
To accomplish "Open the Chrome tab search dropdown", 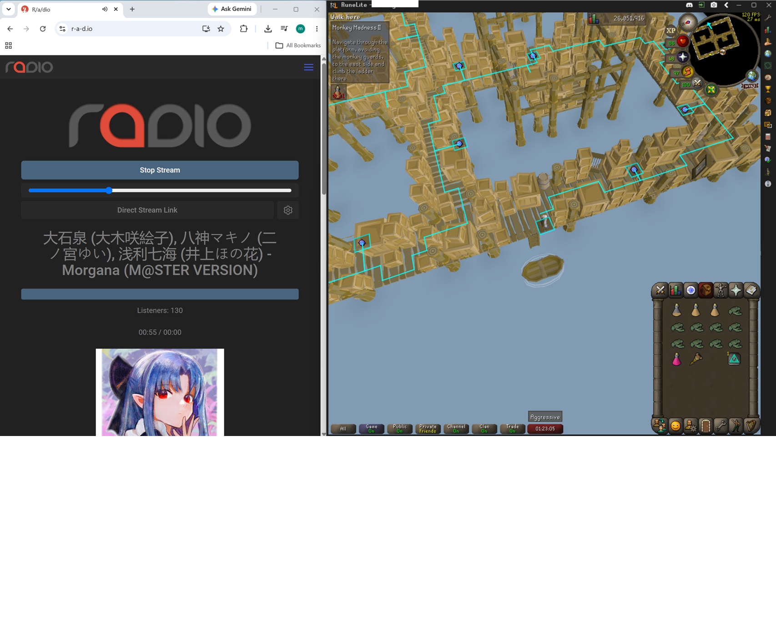I will [9, 9].
